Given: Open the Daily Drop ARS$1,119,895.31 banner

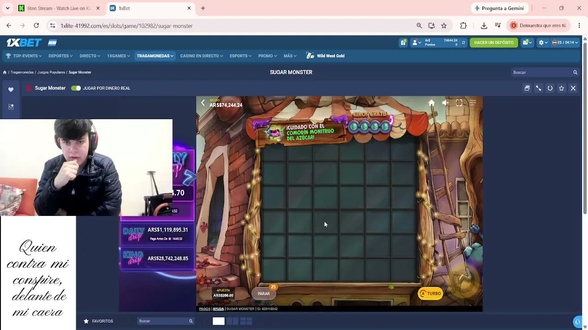Looking at the screenshot, I should click(157, 233).
